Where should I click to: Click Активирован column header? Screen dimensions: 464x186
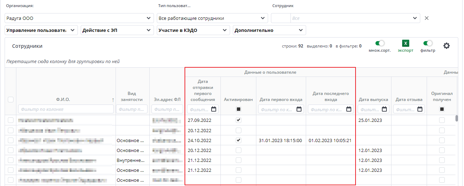click(x=238, y=100)
